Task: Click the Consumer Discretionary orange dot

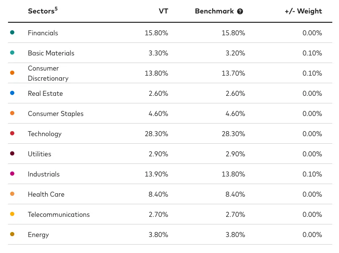Action: click(x=12, y=73)
